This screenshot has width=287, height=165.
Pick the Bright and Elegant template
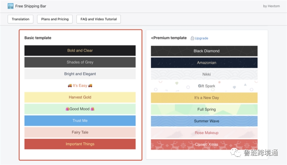(x=80, y=74)
